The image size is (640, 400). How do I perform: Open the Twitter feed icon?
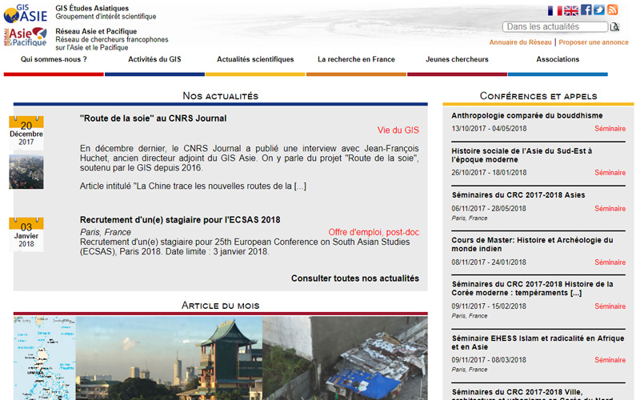click(599, 10)
